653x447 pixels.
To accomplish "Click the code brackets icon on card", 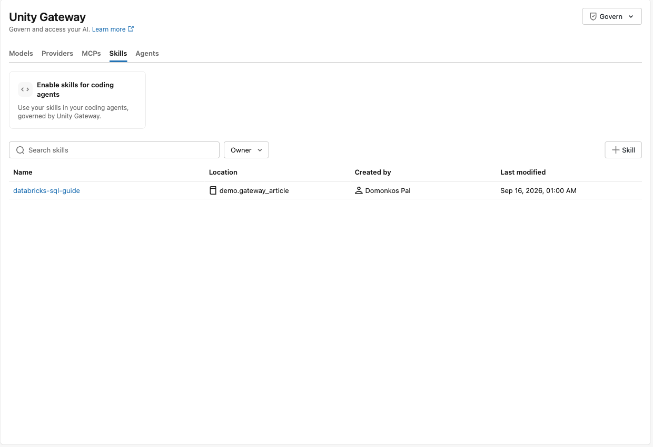I will pos(25,89).
